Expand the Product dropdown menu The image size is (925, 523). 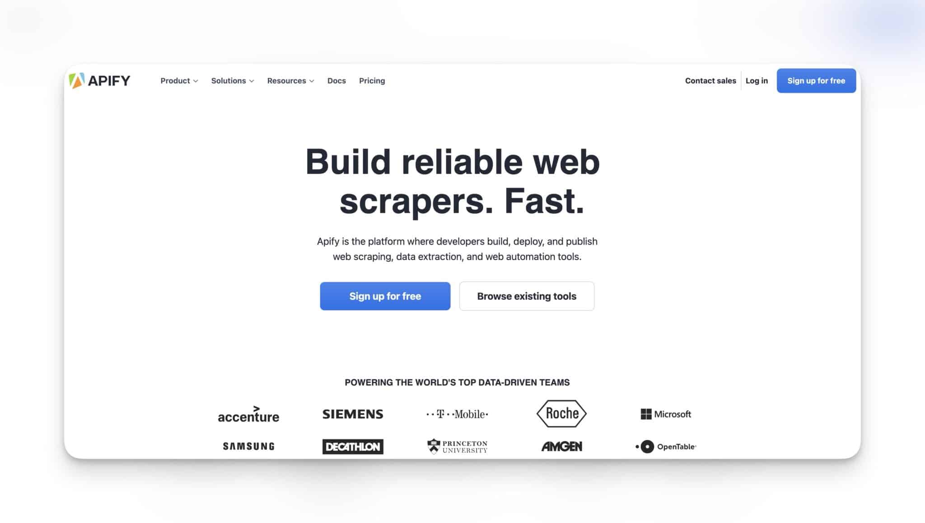[178, 81]
